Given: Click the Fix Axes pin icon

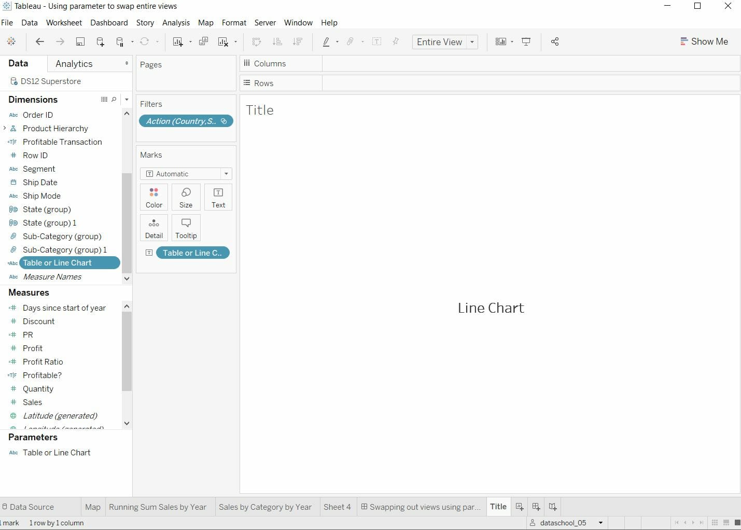Looking at the screenshot, I should click(x=396, y=41).
